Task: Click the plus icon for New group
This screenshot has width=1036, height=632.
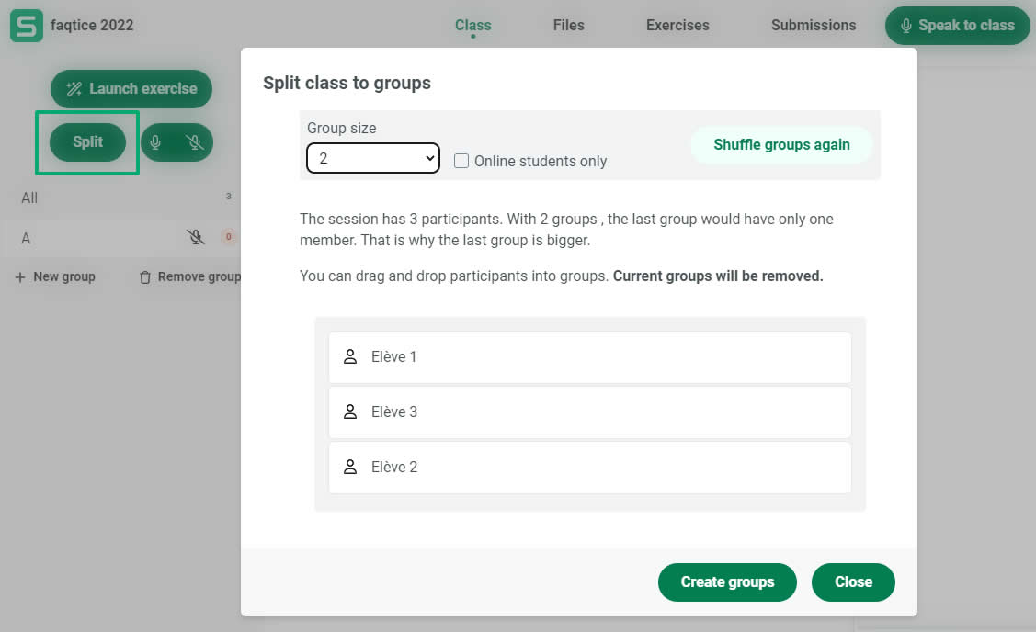Action: (20, 276)
